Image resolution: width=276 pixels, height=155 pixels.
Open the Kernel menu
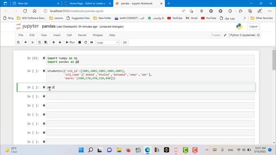coord(82,35)
